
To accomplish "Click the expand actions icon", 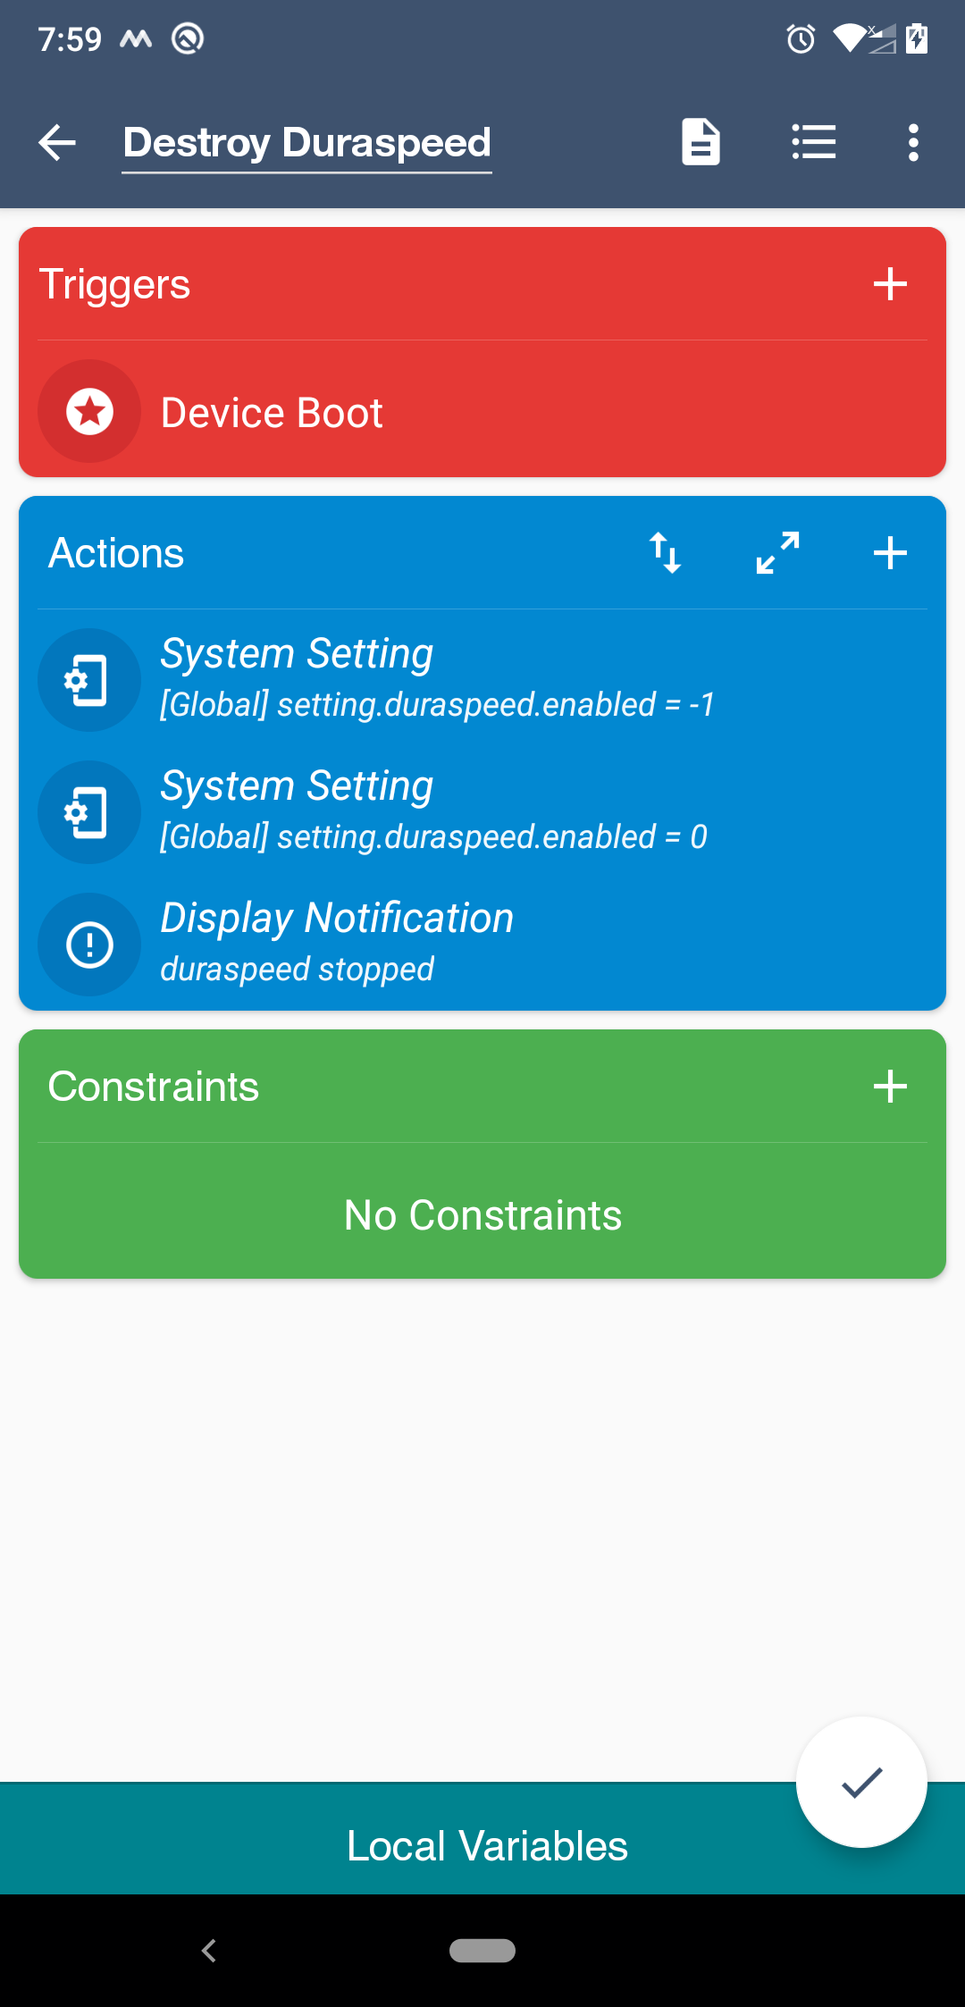I will [x=776, y=552].
